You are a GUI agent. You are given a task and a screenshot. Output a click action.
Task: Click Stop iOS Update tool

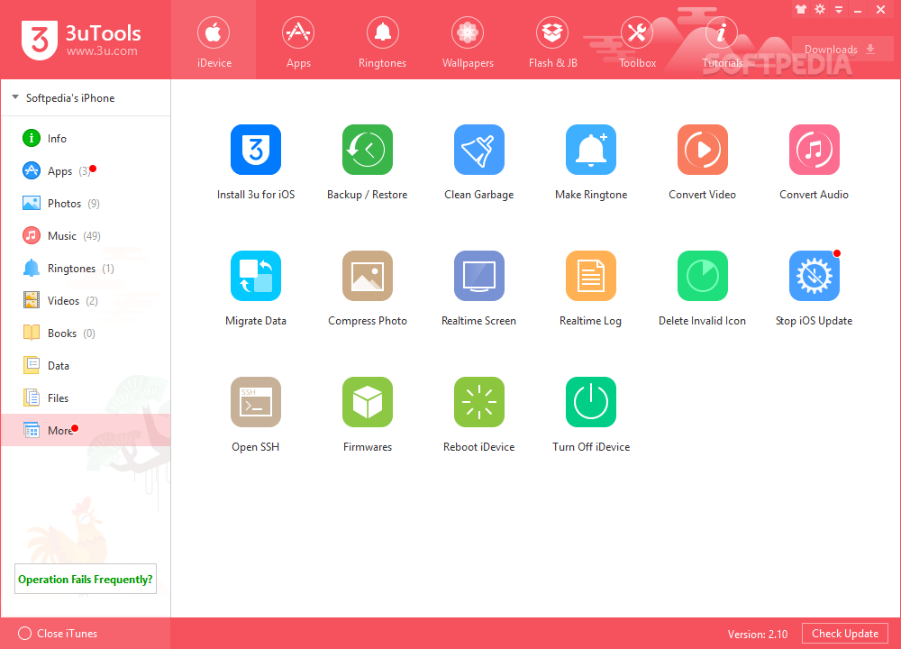(x=814, y=276)
